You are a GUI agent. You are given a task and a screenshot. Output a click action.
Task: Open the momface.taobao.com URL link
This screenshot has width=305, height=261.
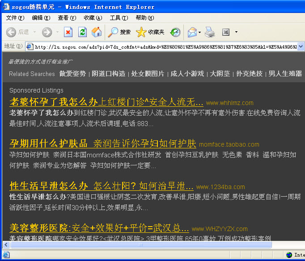[229, 145]
